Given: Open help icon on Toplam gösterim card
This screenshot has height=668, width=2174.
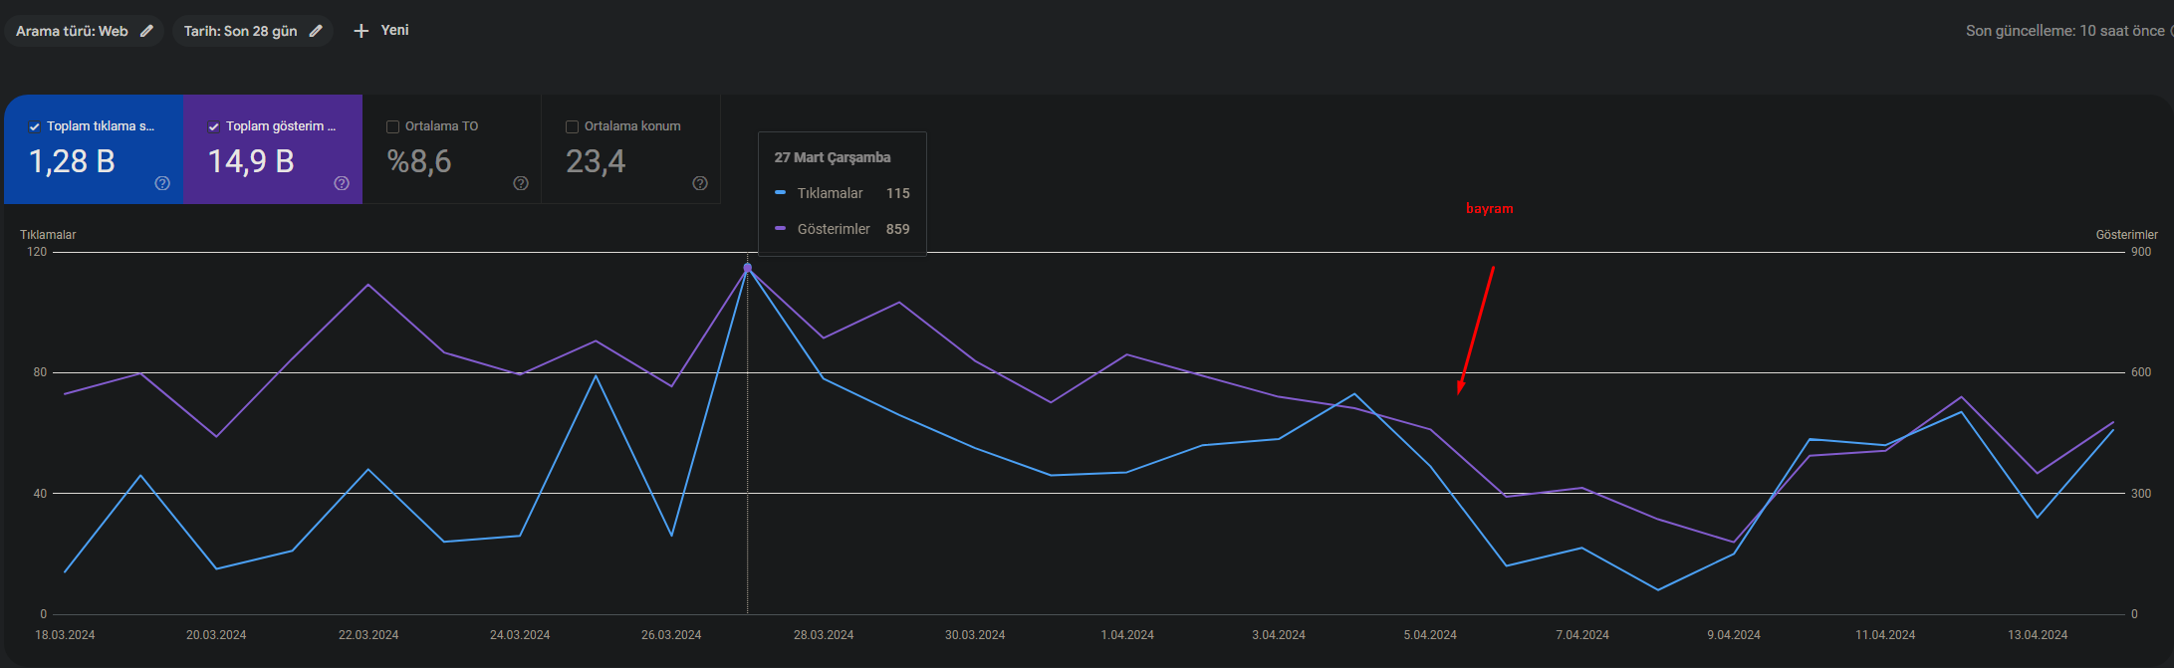Looking at the screenshot, I should (342, 183).
